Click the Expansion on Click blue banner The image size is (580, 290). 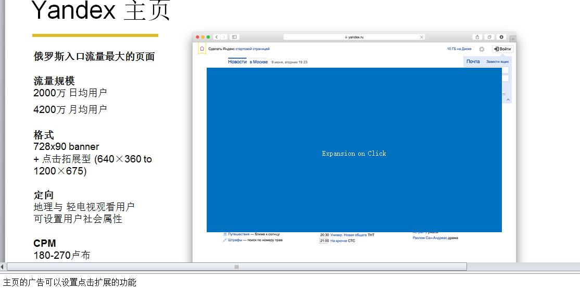pos(354,150)
